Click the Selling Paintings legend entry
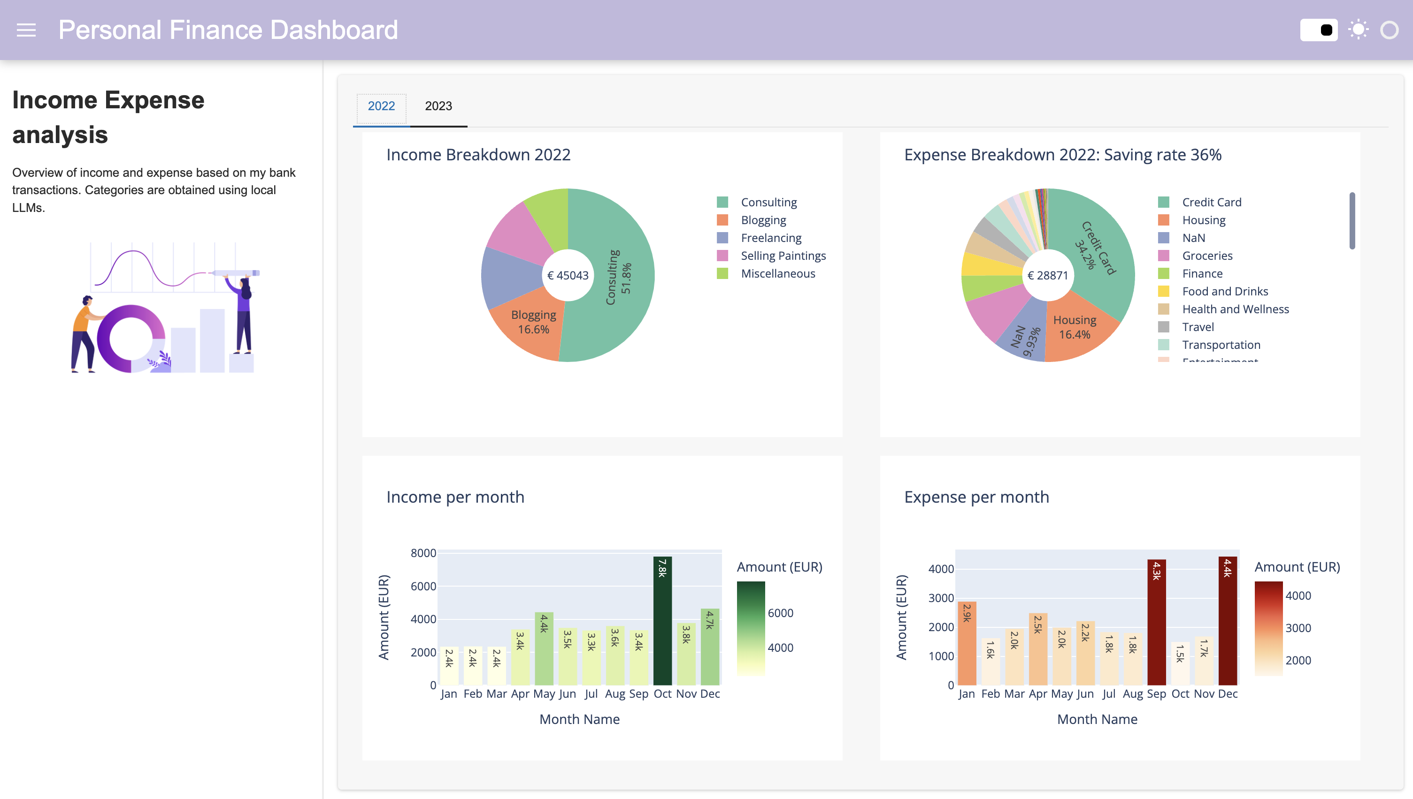The image size is (1413, 799). tap(723, 255)
